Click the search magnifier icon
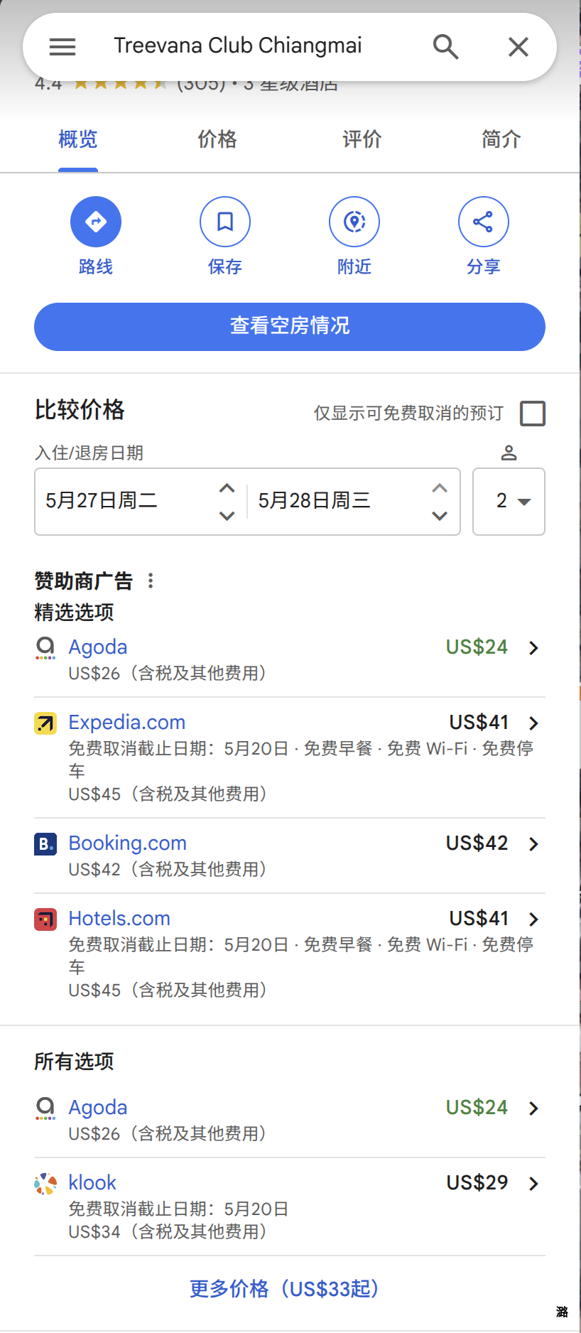Screen dimensions: 581x1333 pos(445,47)
